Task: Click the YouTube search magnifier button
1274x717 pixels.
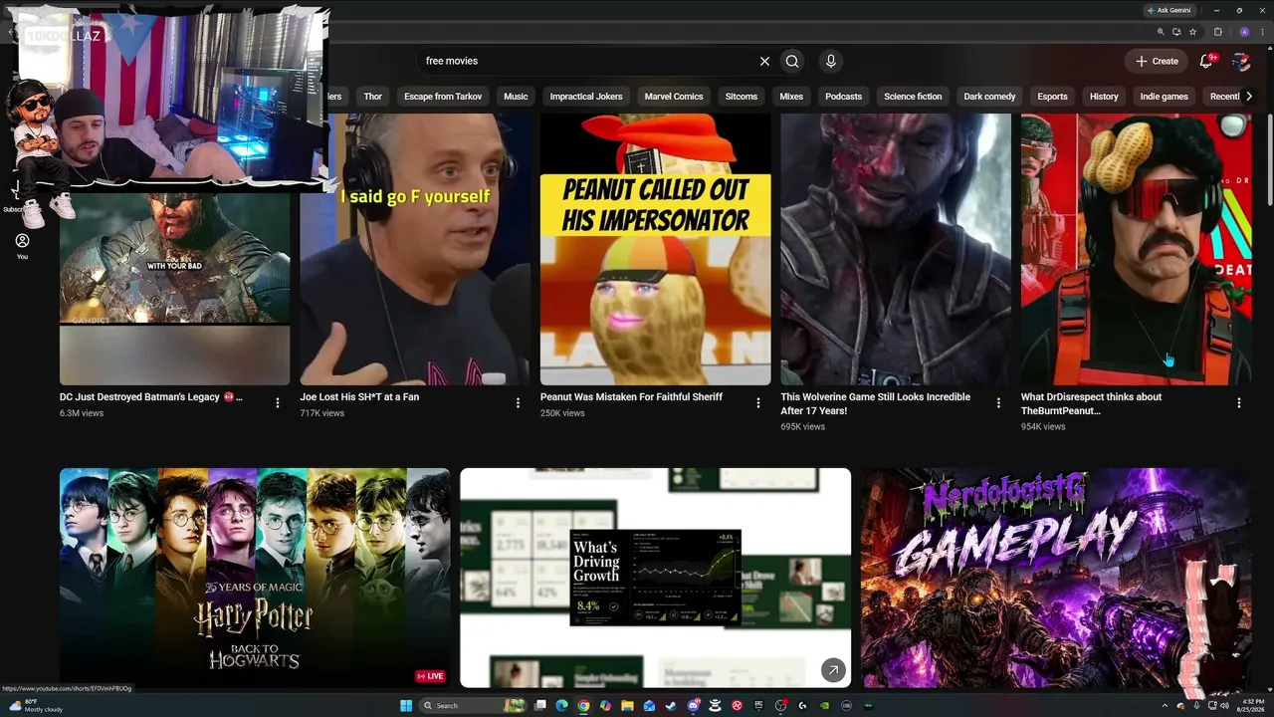Action: 792,61
